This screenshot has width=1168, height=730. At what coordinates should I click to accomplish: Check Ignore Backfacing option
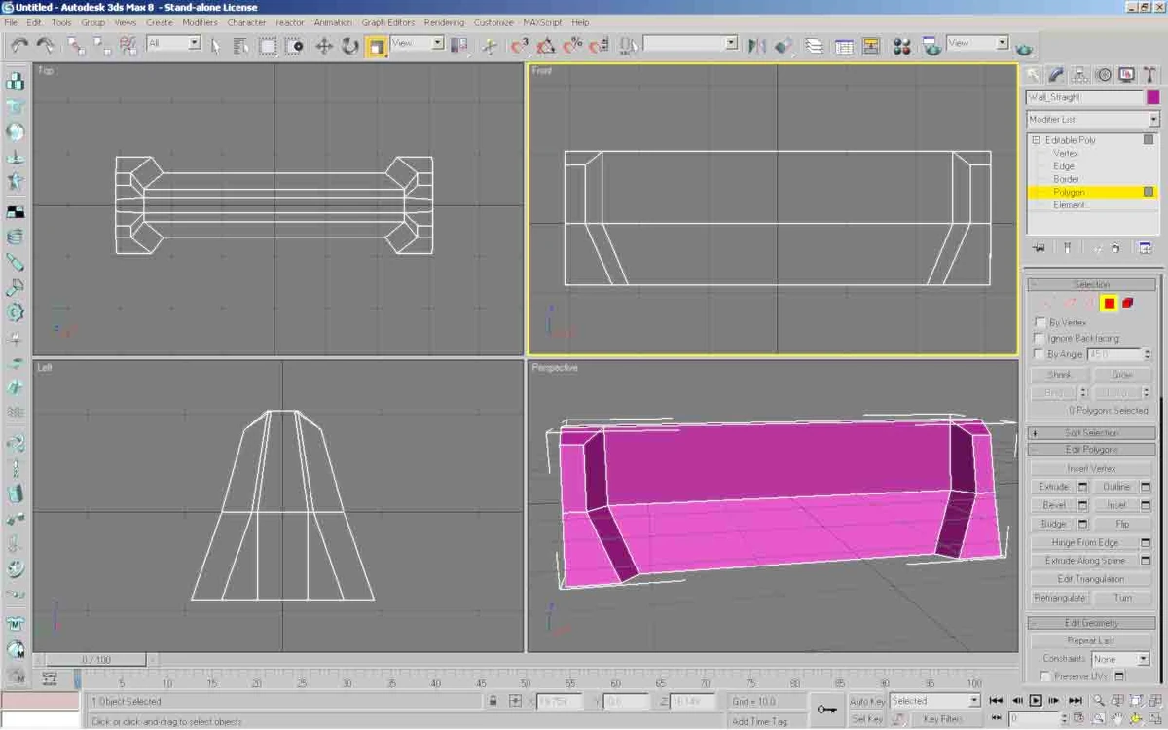[x=1040, y=338]
